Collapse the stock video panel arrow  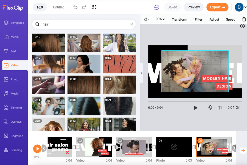(142, 73)
